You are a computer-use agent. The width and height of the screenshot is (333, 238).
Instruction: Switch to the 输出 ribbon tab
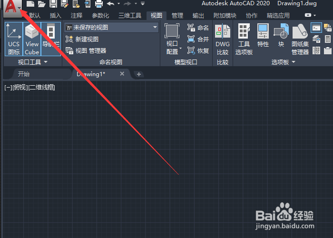198,16
